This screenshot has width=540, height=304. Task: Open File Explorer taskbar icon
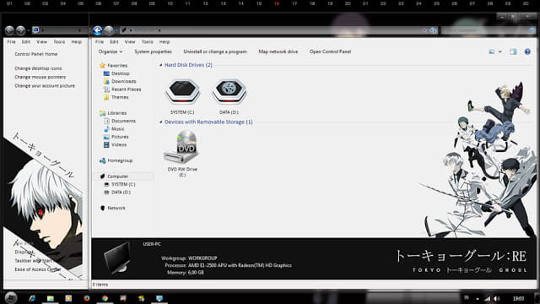(x=51, y=298)
